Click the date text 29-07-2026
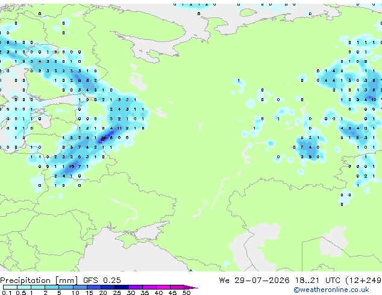Screen dimensions: 382x295 coord(262,281)
